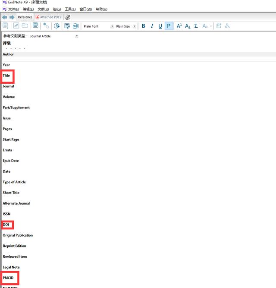276x288 pixels.
Task: Click the group hierarchy icon at toolbar end
Action: pyautogui.click(x=227, y=26)
